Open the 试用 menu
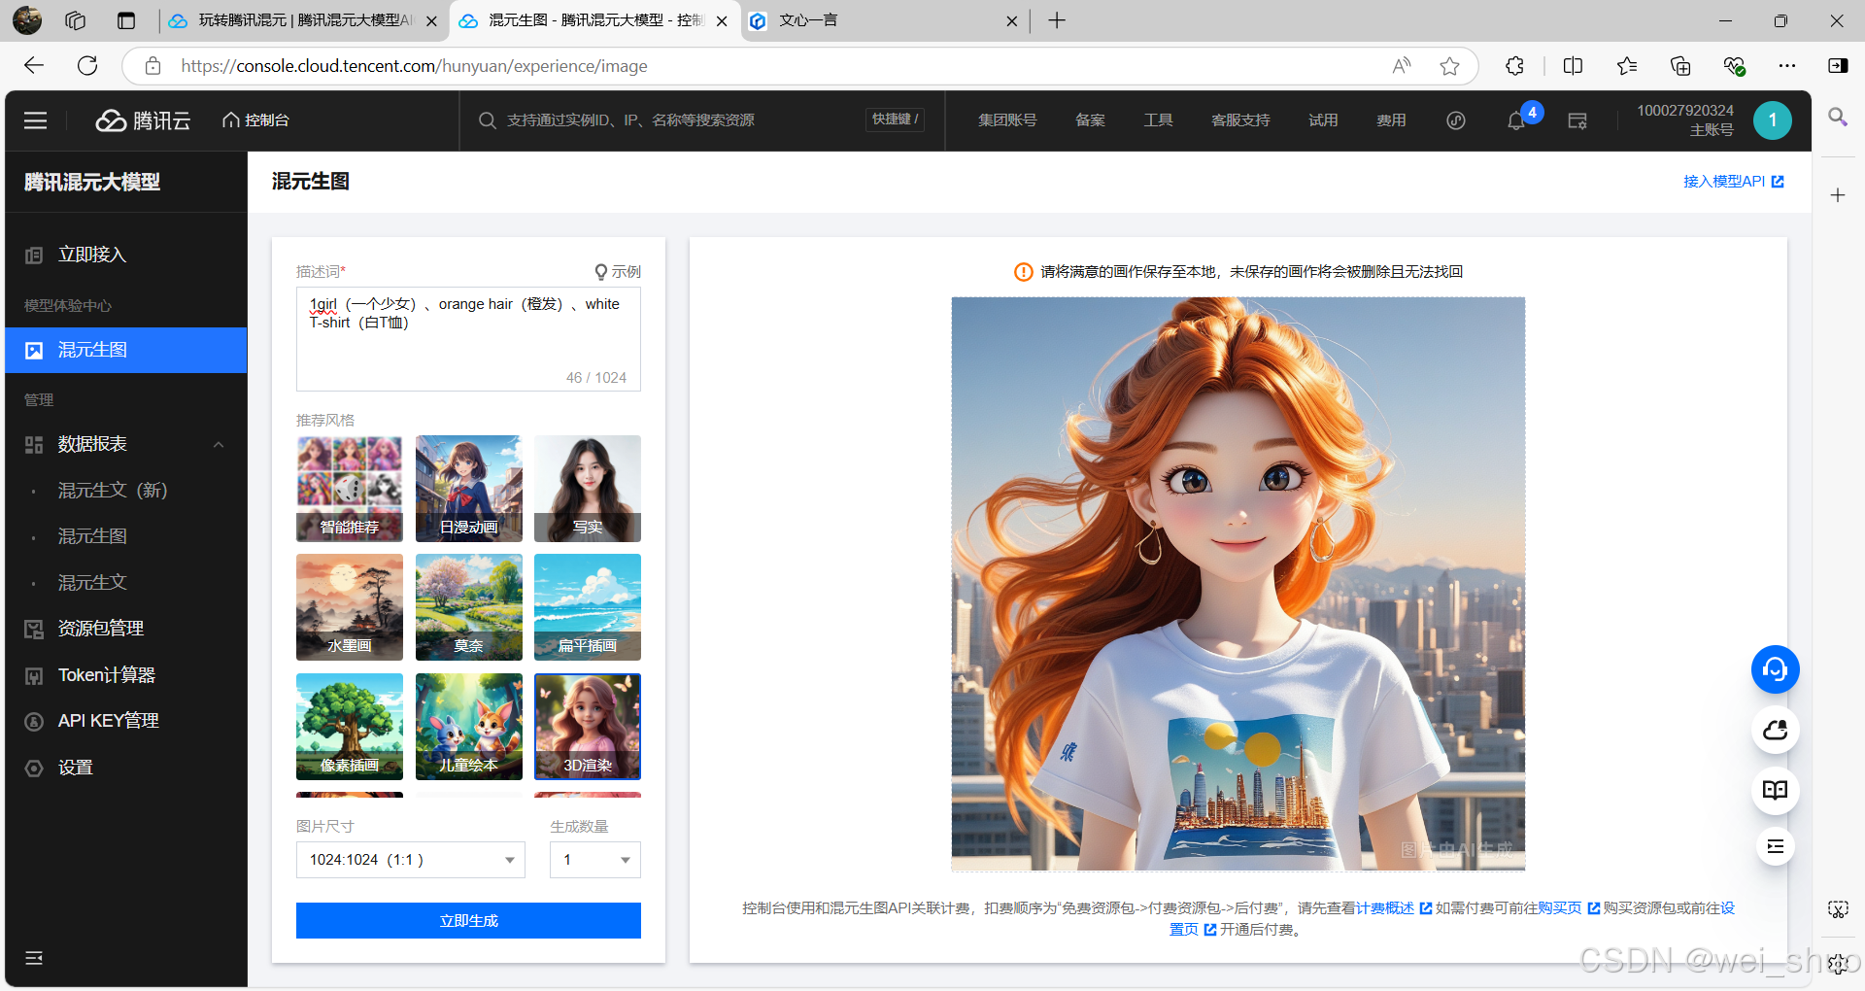 coord(1323,120)
